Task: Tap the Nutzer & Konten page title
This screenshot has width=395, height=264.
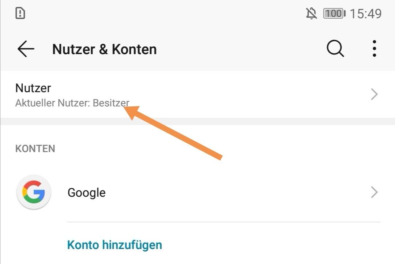Action: coord(104,49)
